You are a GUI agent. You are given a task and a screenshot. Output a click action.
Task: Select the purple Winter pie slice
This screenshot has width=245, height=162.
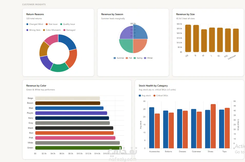[x=126, y=33]
